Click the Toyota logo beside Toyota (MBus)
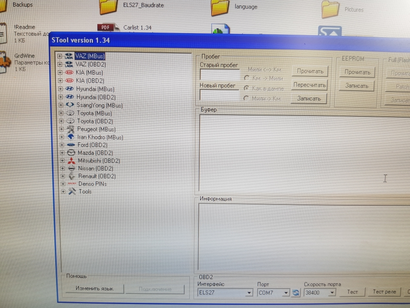The width and height of the screenshot is (410, 308). pos(70,113)
